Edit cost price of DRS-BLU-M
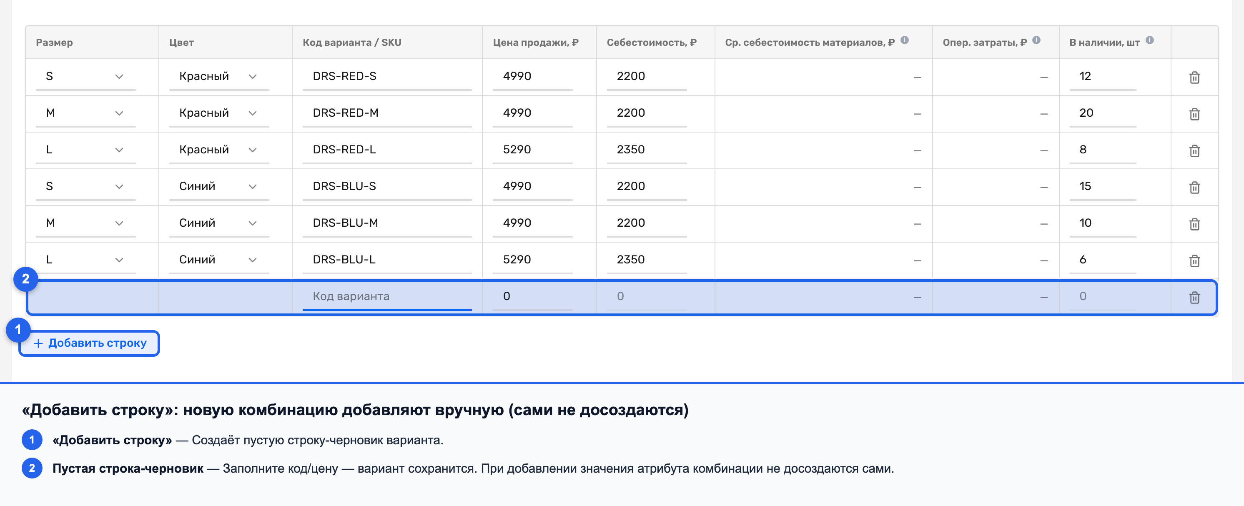This screenshot has height=506, width=1244. (x=647, y=223)
